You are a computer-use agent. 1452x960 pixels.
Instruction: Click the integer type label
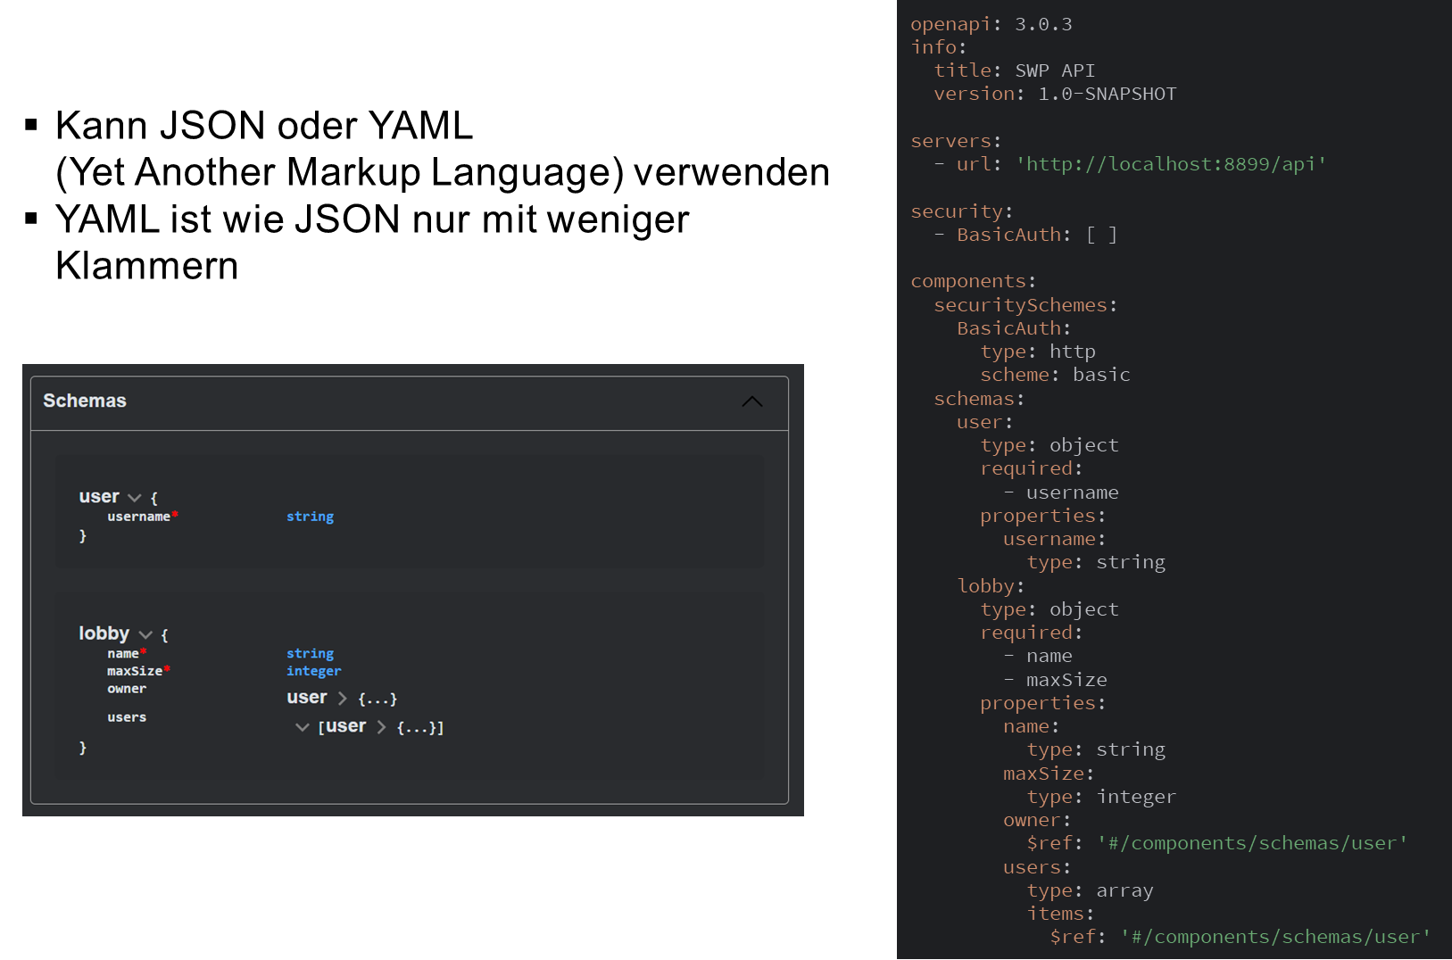click(x=313, y=671)
